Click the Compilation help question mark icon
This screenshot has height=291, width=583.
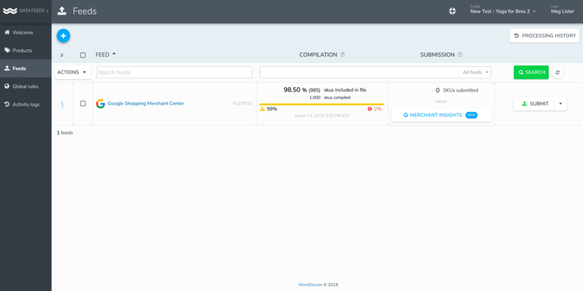tap(343, 55)
